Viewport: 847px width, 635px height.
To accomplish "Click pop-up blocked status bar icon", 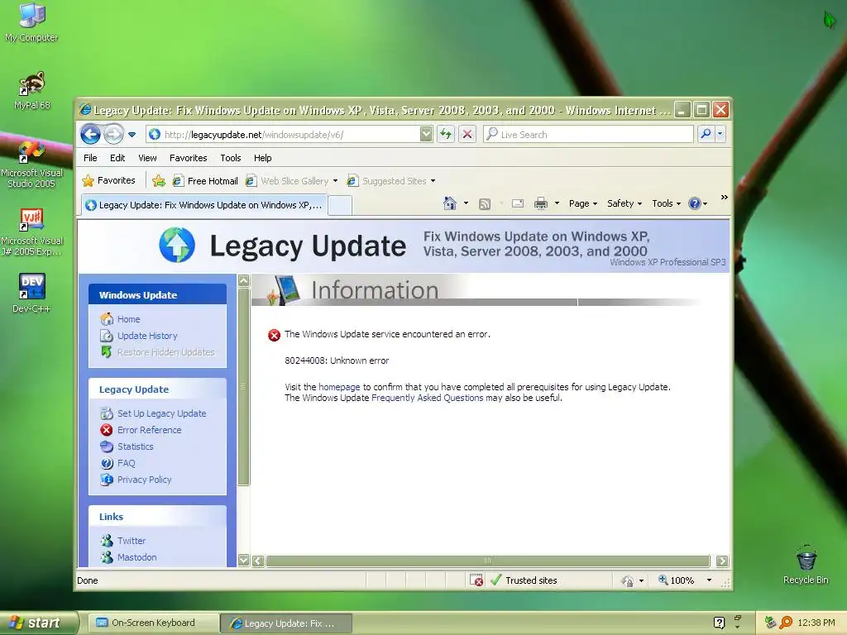I will click(476, 580).
